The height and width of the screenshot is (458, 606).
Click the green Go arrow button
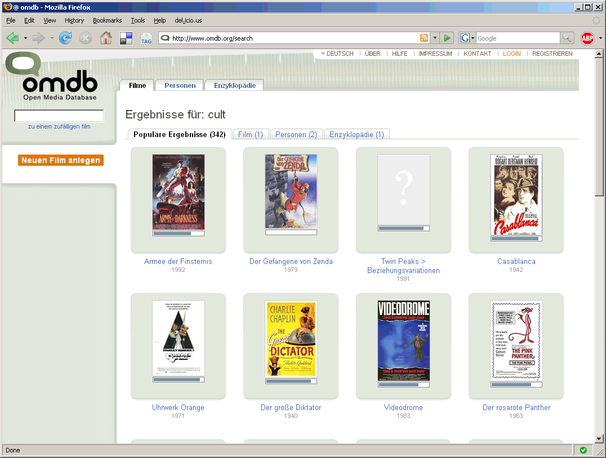point(447,38)
